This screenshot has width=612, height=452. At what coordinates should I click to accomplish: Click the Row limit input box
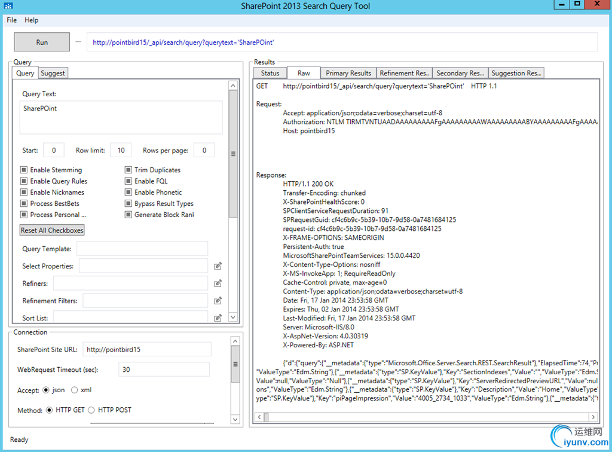[x=121, y=151]
